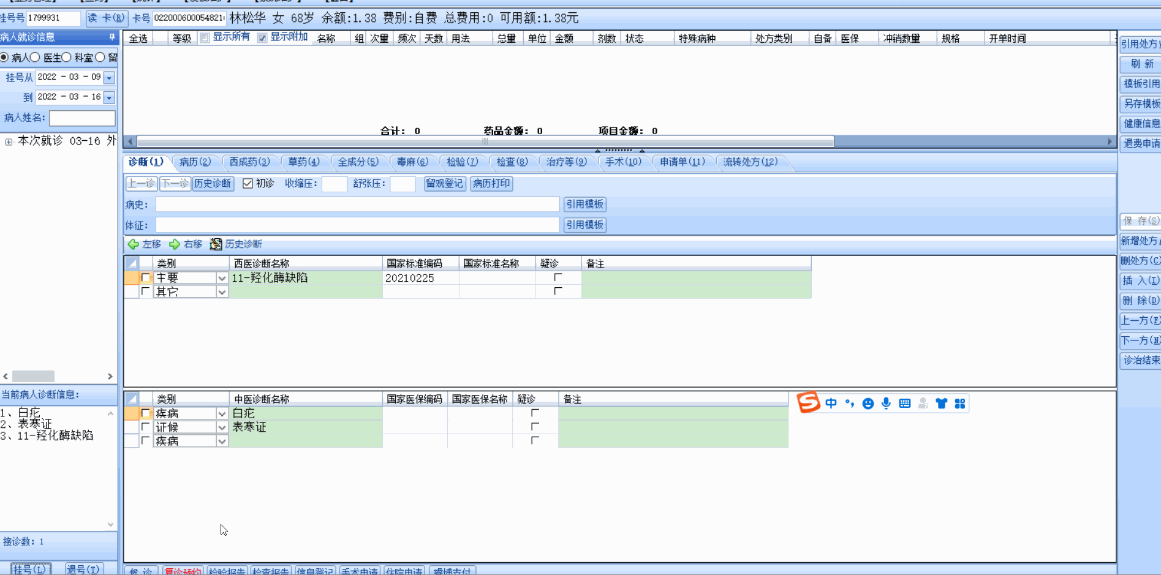Click the greyed Sogou user account icon

(923, 403)
